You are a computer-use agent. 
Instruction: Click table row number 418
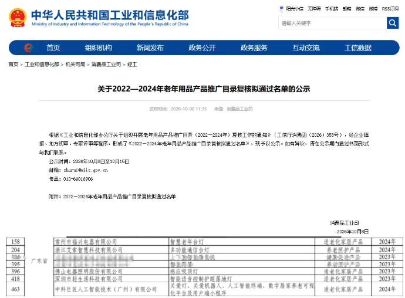(15, 279)
